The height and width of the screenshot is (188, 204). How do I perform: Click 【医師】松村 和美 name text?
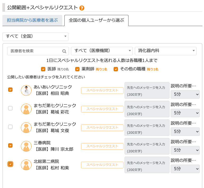51,168
